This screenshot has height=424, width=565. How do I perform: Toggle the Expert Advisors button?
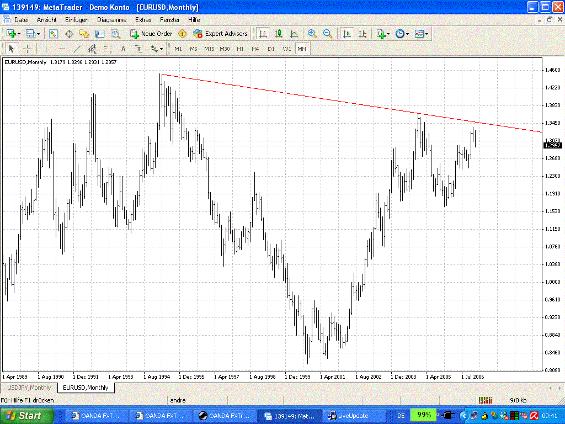(x=220, y=34)
